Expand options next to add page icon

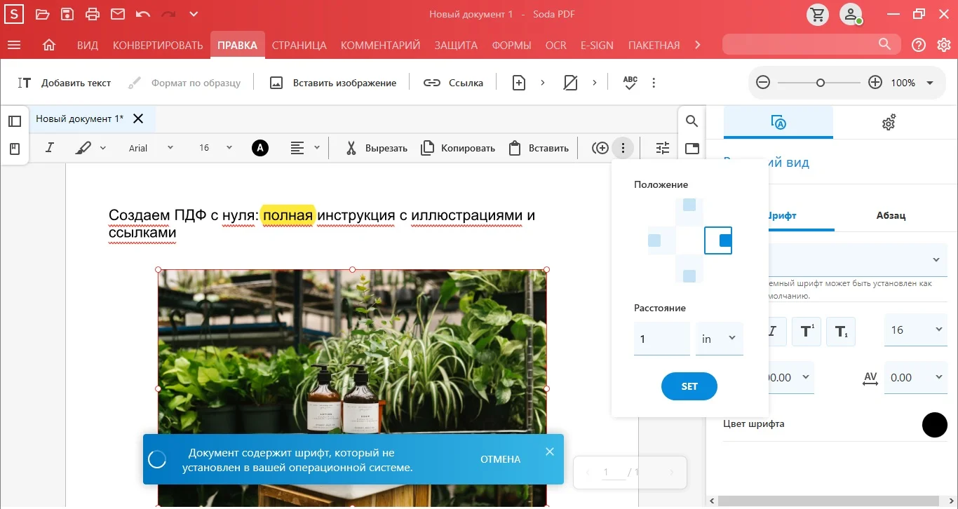[x=542, y=83]
